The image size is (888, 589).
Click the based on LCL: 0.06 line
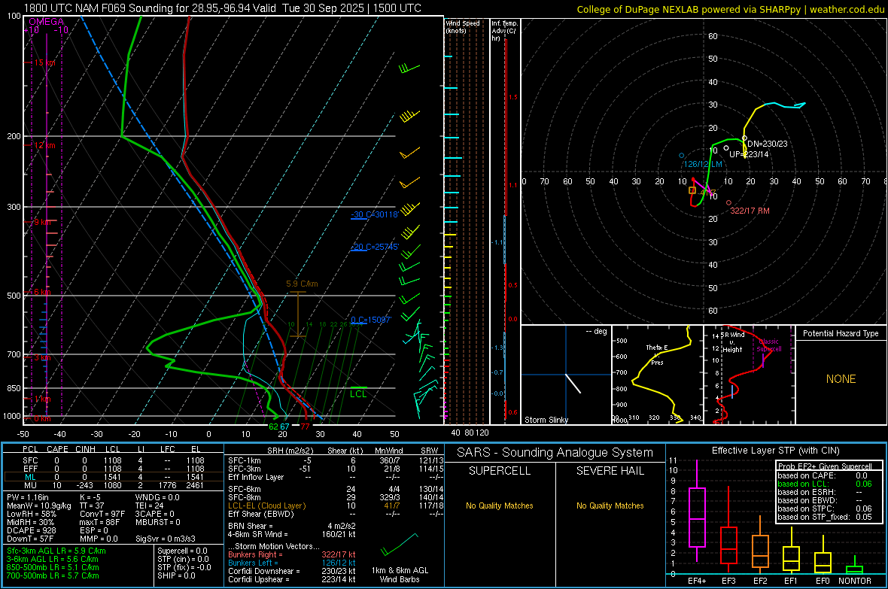(x=825, y=484)
